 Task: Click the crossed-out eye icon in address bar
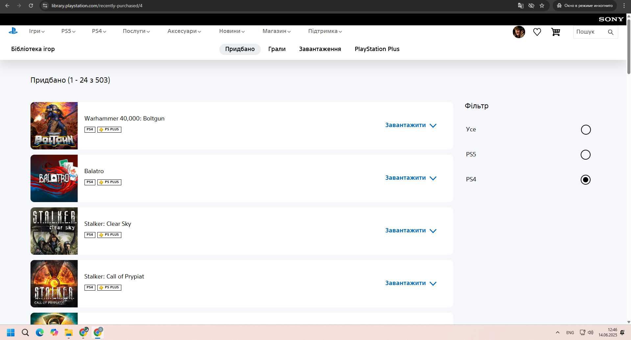point(531,6)
